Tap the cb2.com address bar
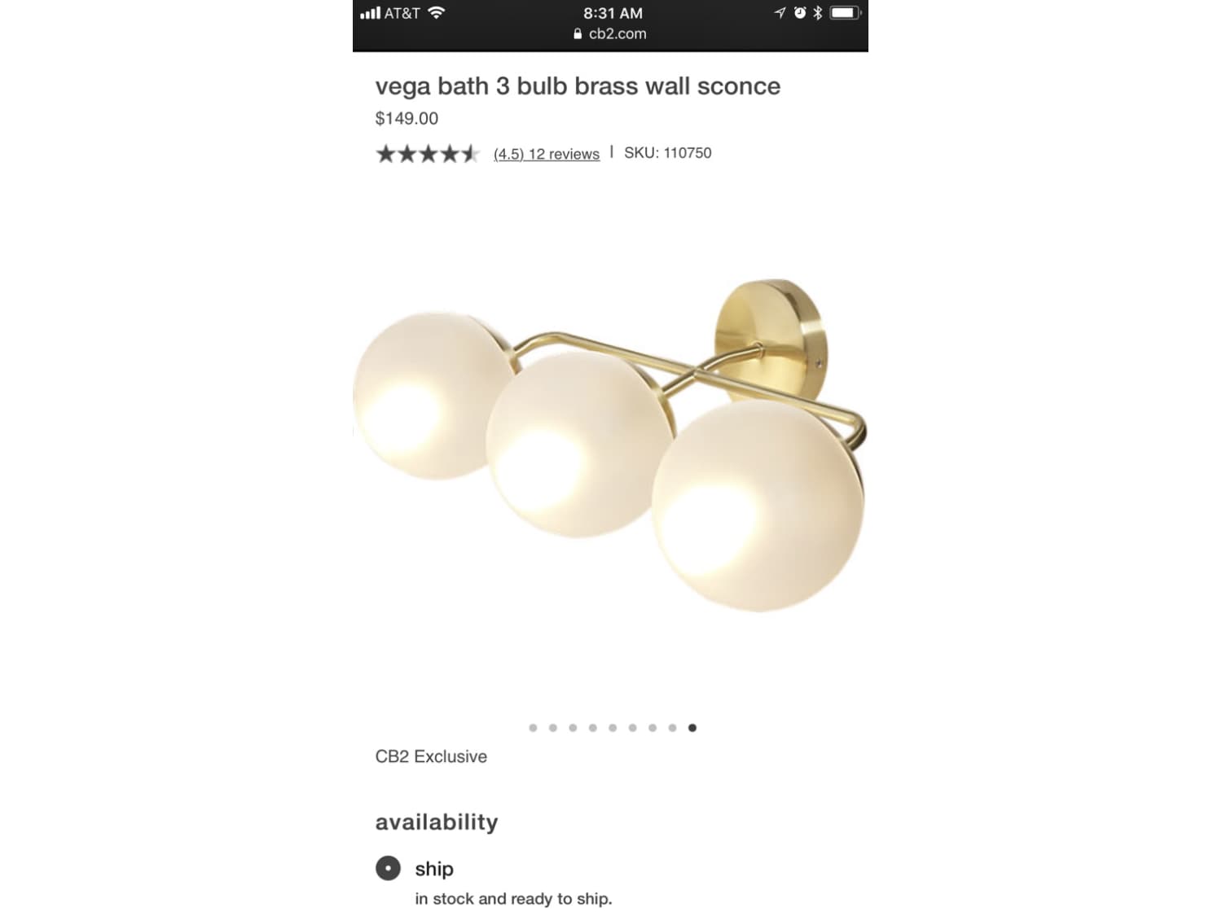This screenshot has width=1222, height=916. 610,33
